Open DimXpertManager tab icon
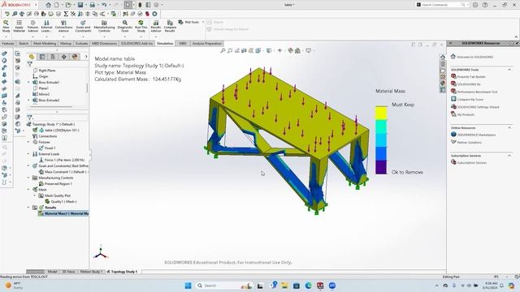Viewport: 520px width, 292px height. 63,57
